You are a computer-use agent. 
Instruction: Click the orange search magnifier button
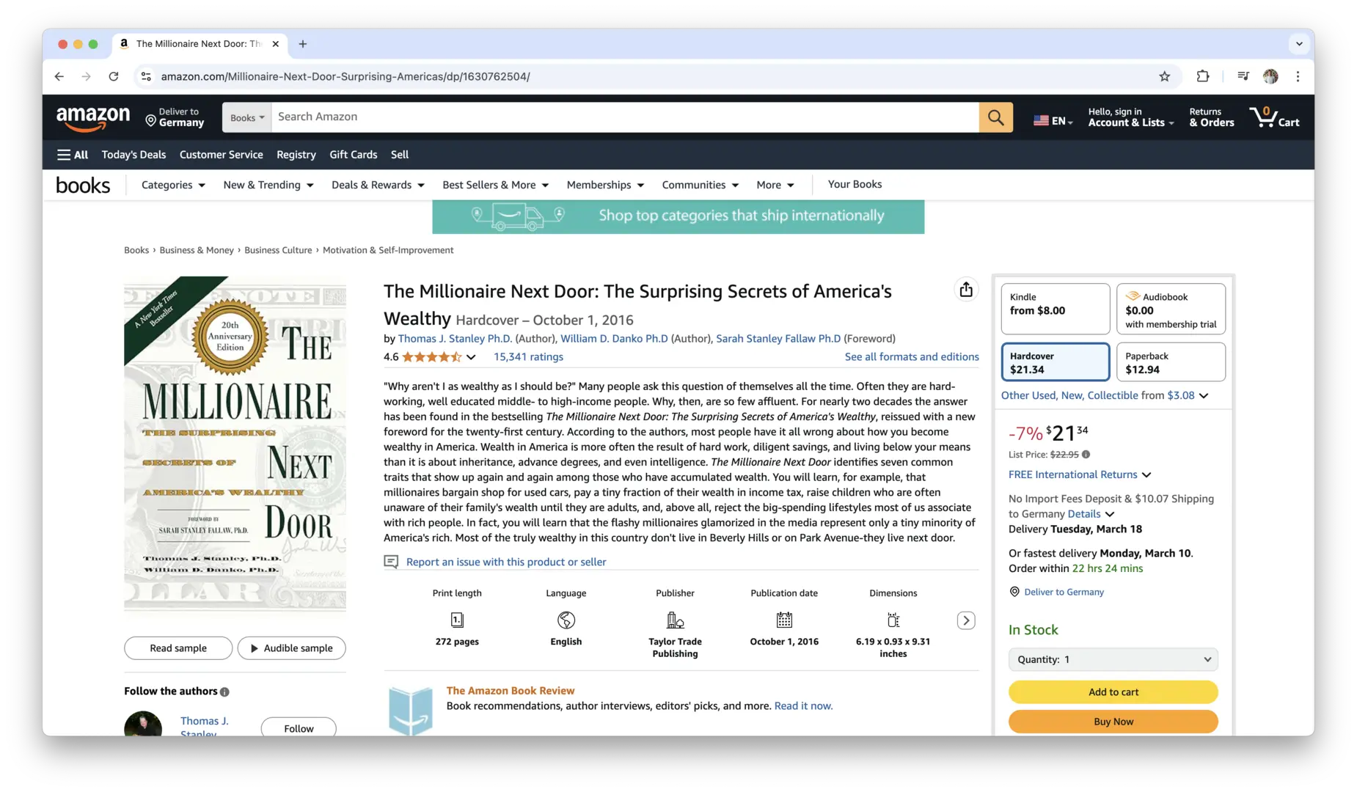coord(995,117)
